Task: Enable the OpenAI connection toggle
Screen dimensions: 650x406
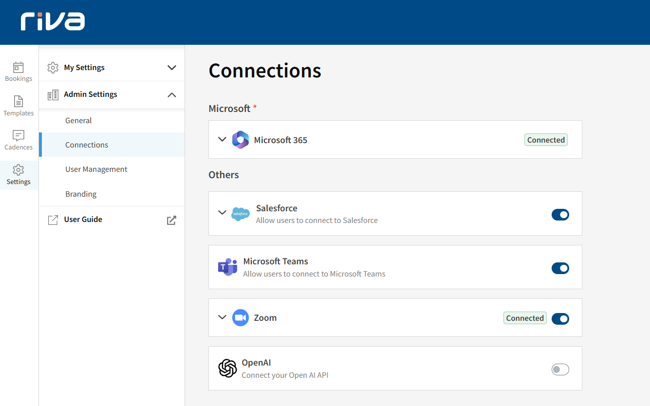Action: click(560, 369)
